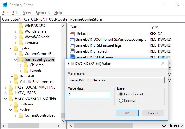Screen dimensions: 185x129
Task: Click the tree pane horizontal scroll right arrow
Action: click(x=58, y=126)
